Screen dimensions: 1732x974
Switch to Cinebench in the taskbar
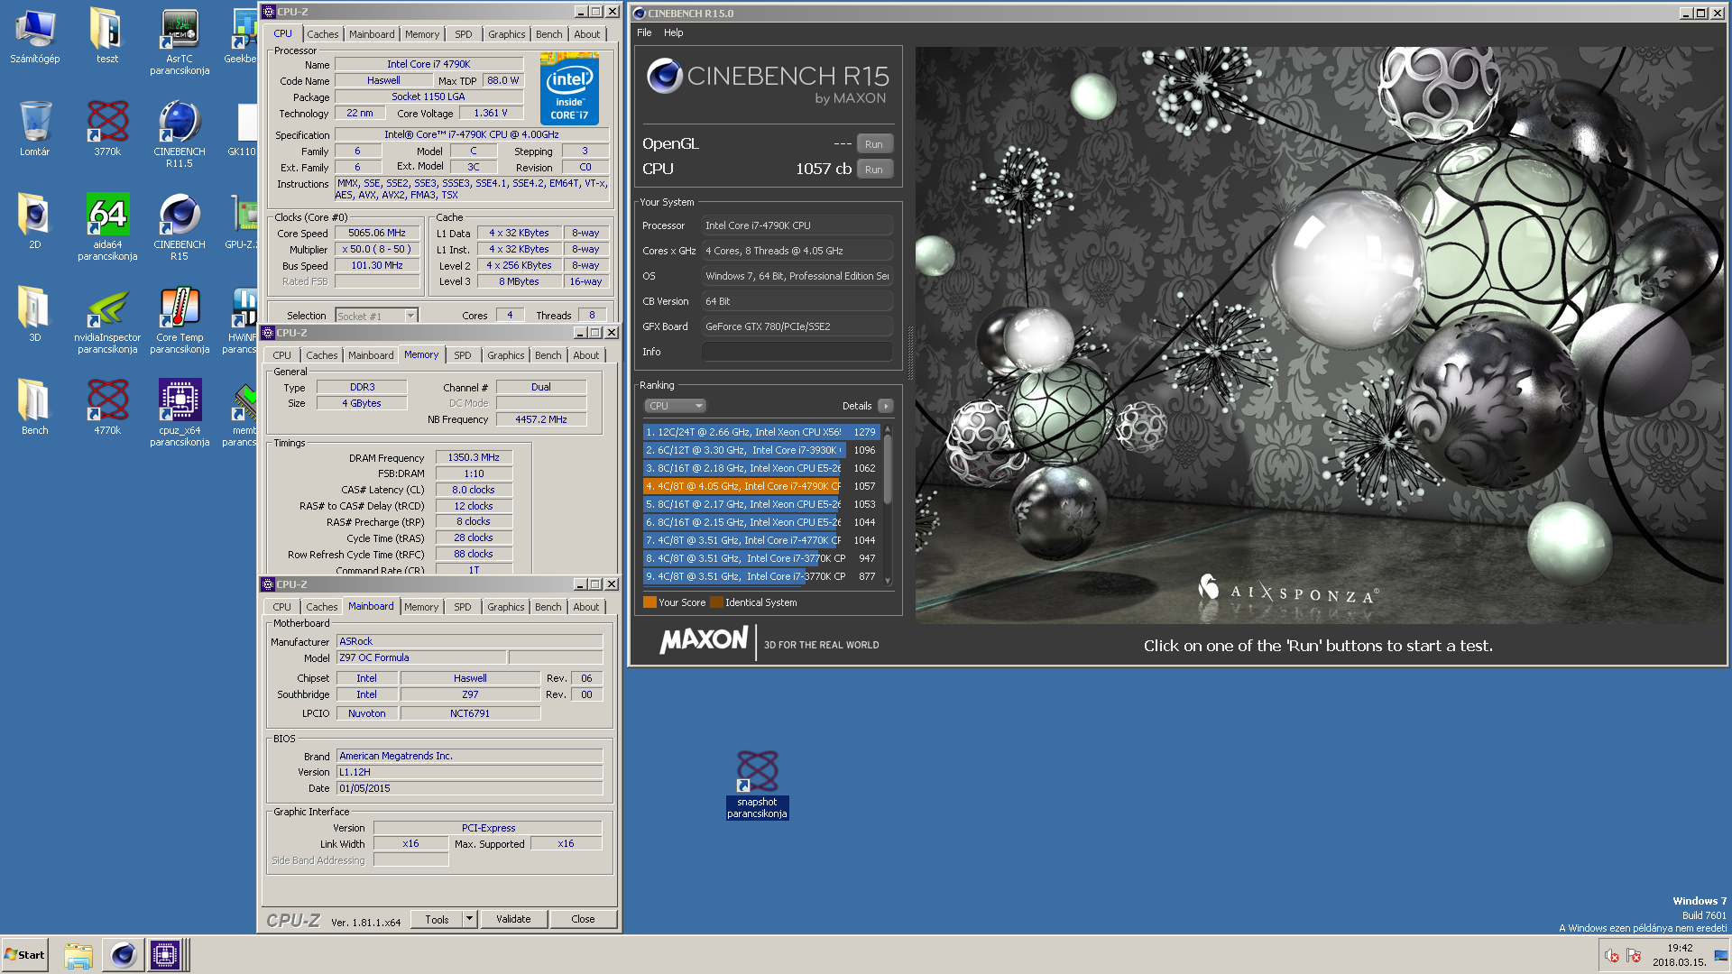click(x=123, y=955)
